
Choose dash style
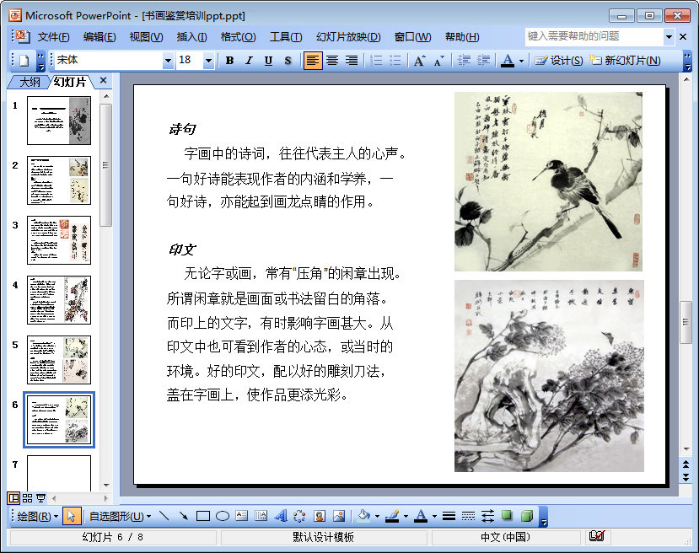468,516
